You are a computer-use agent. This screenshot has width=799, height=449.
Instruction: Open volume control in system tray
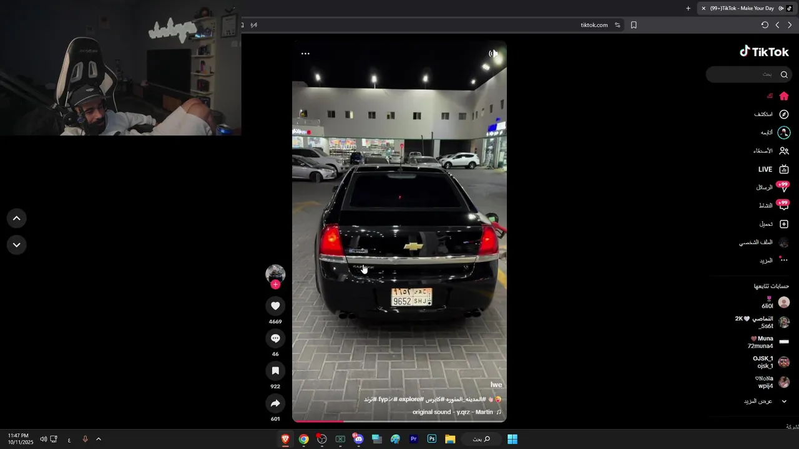tap(43, 439)
